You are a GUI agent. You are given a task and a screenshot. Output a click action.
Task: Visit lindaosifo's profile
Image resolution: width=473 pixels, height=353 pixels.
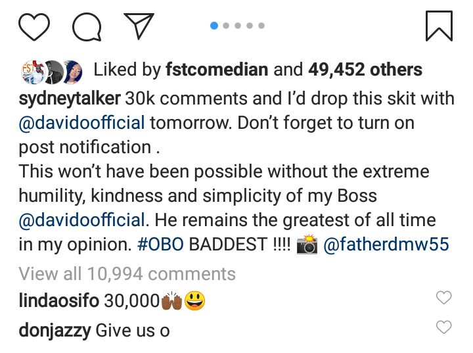coord(58,300)
